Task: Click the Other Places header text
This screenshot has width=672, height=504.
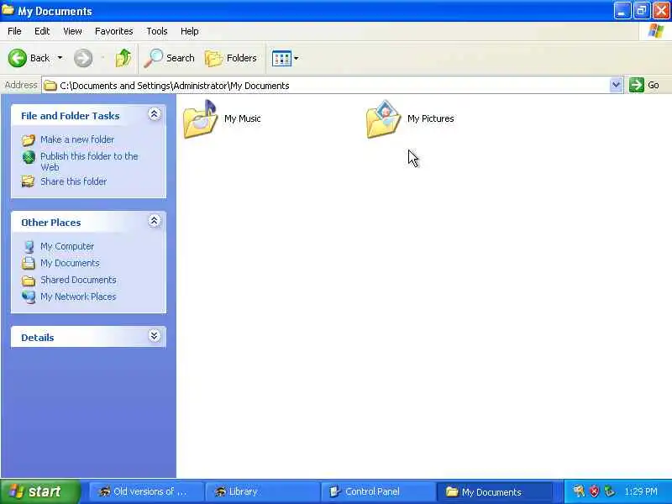Action: (51, 223)
